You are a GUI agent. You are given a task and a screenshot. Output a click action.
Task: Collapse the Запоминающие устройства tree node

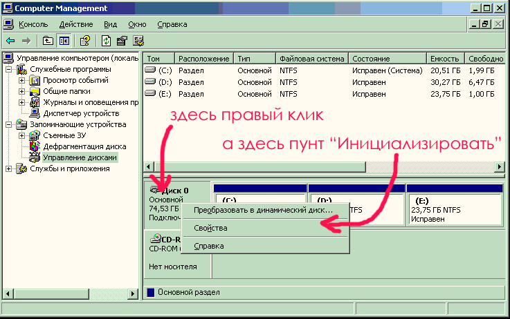[x=9, y=125]
